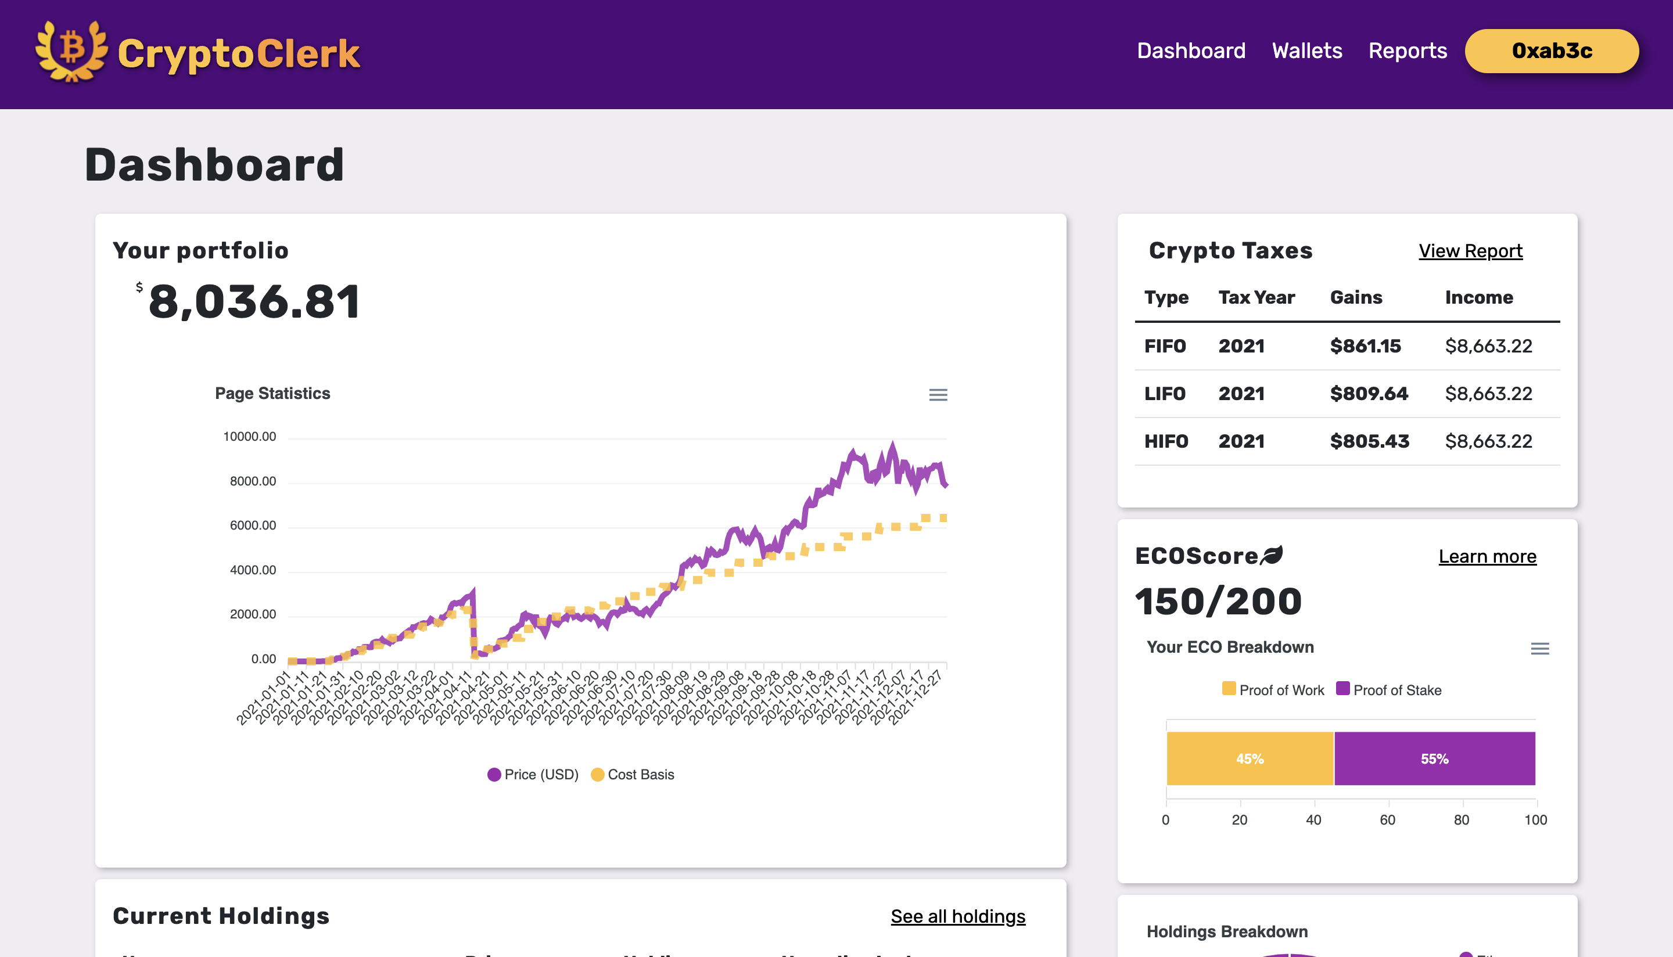The height and width of the screenshot is (957, 1673).
Task: Toggle Proof of Work legend item
Action: click(1273, 689)
